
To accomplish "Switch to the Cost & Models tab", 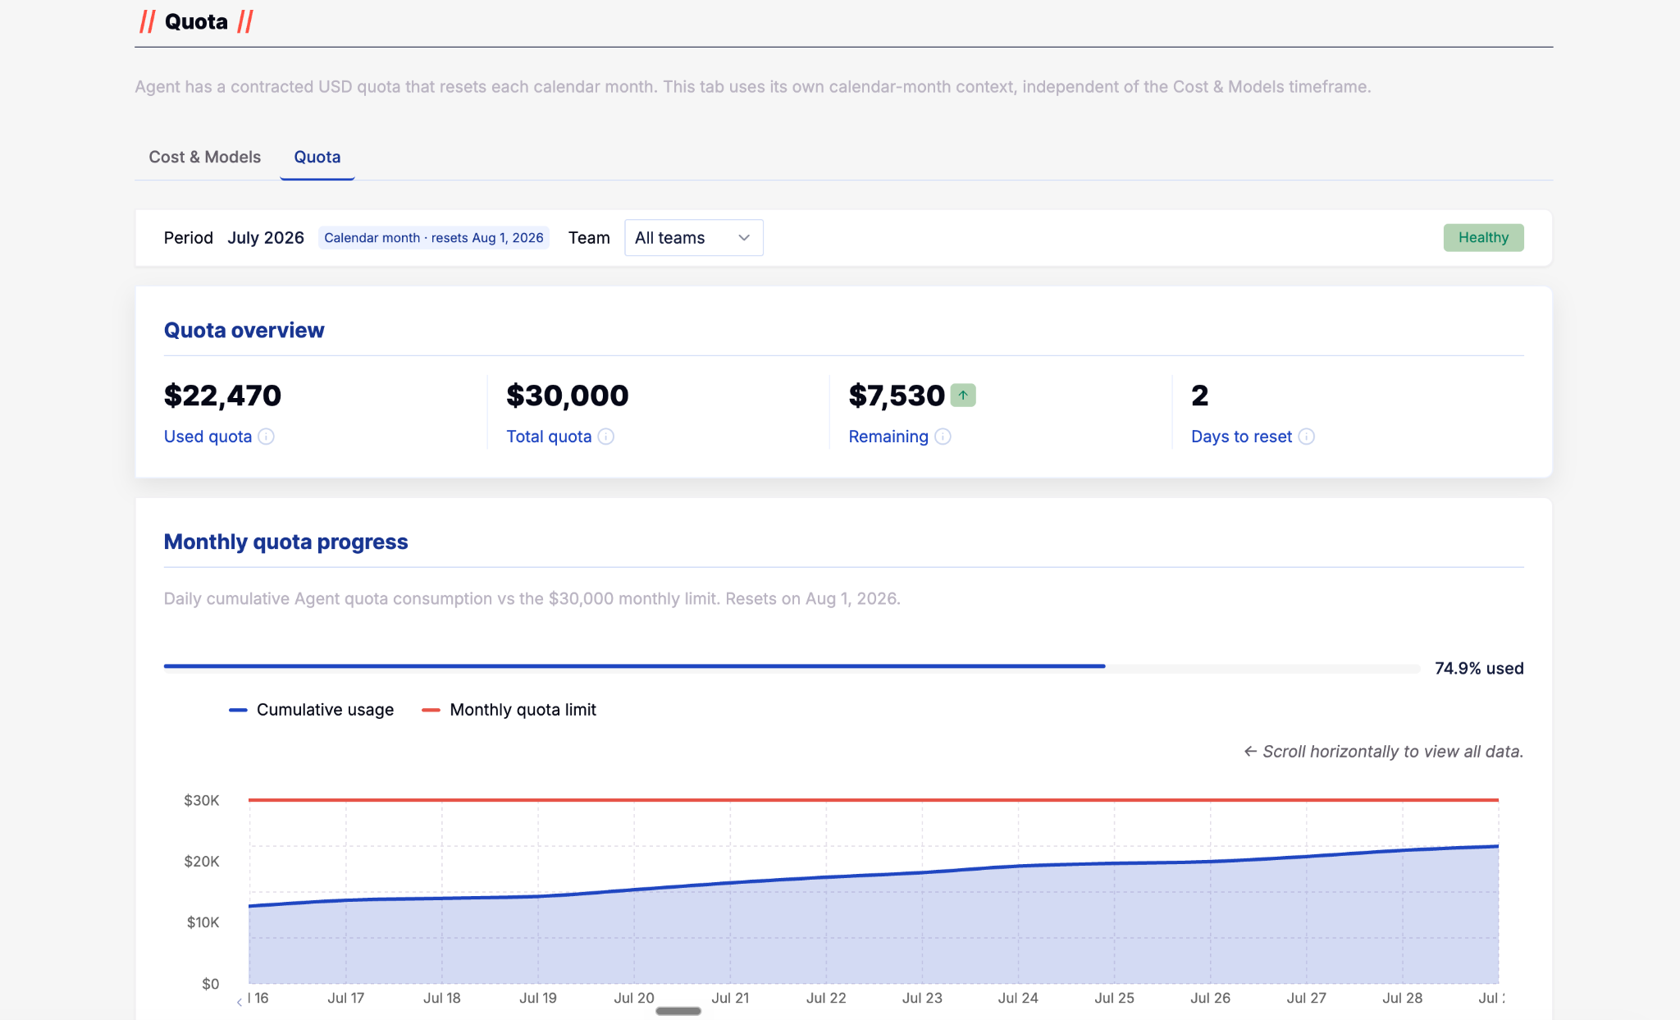I will [x=204, y=157].
